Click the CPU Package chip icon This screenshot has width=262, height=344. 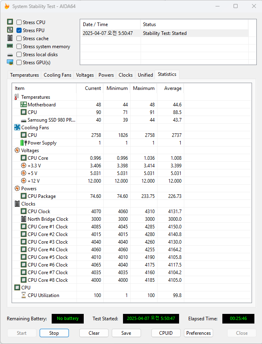click(x=24, y=196)
